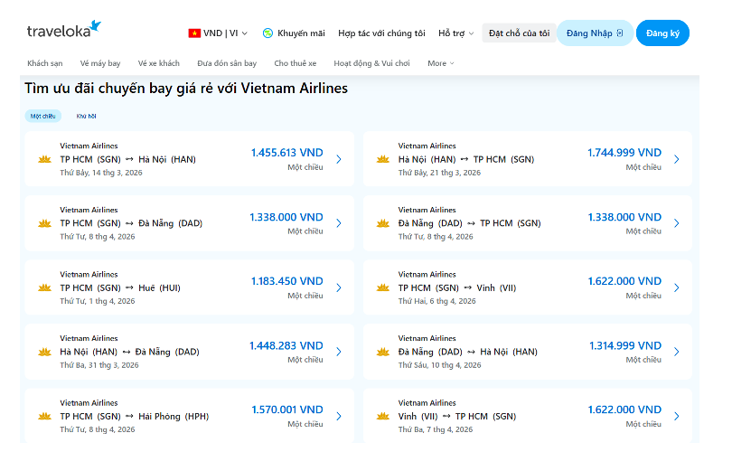This screenshot has height=452, width=732.
Task: Click chevron on Đà Nẵng to TP HCM card
Action: tap(677, 223)
